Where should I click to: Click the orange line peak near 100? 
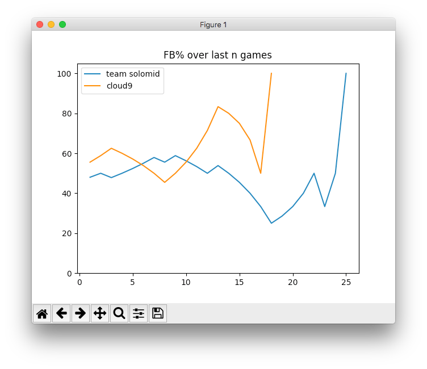pyautogui.click(x=271, y=74)
